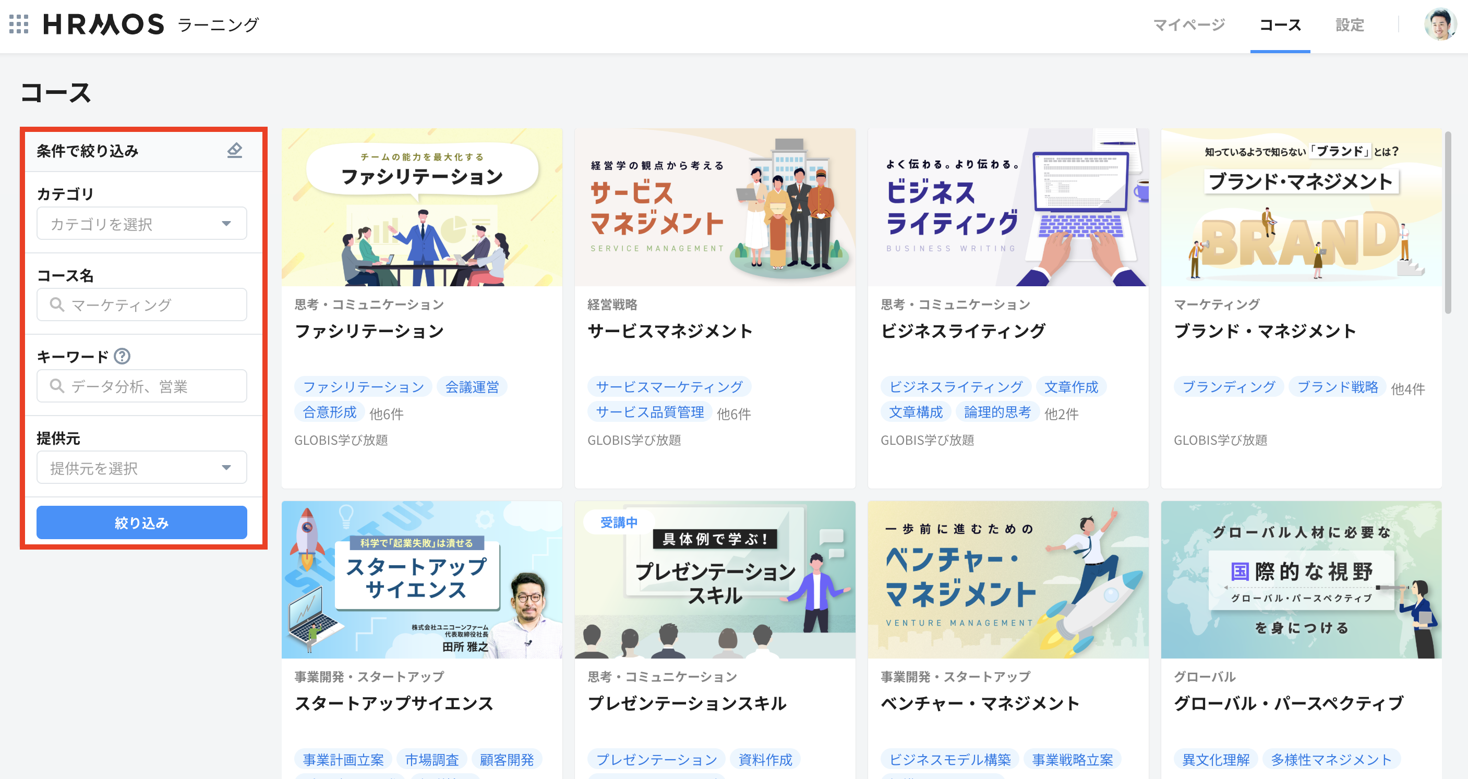This screenshot has height=779, width=1468.
Task: Click the 会議運営 tag link
Action: point(471,387)
